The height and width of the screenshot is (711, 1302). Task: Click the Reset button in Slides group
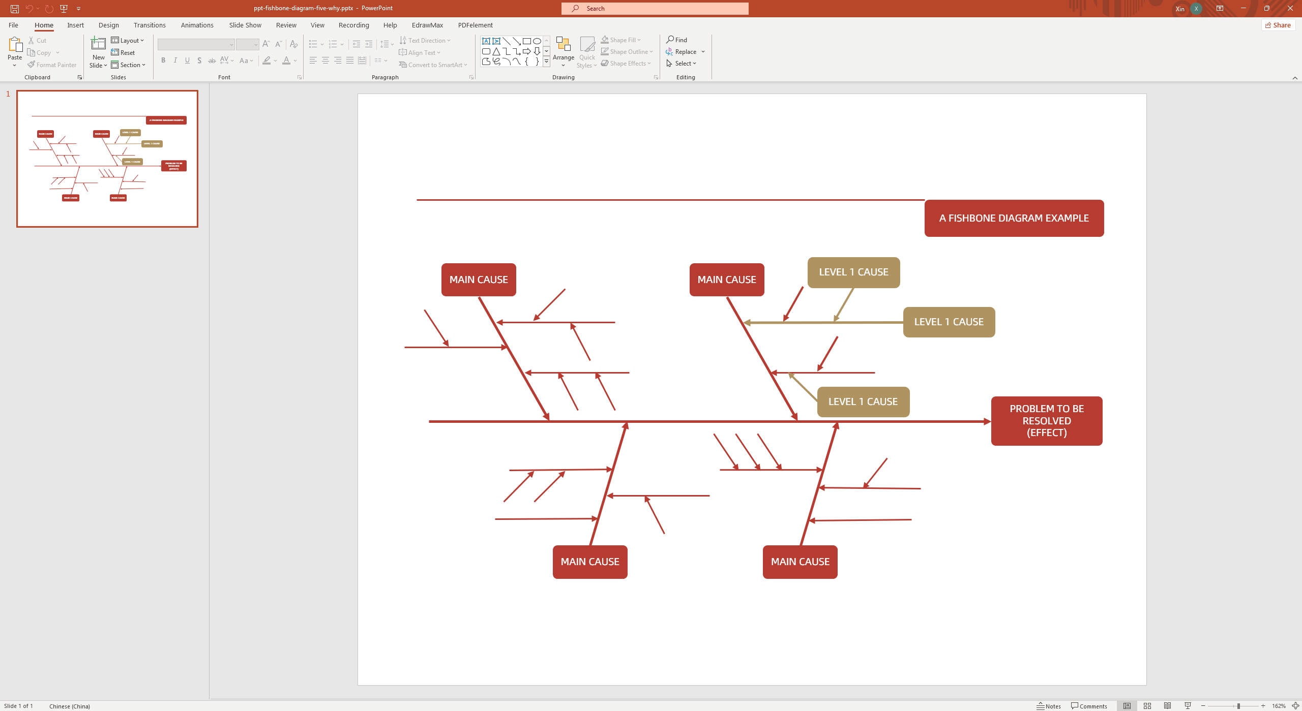coord(124,52)
